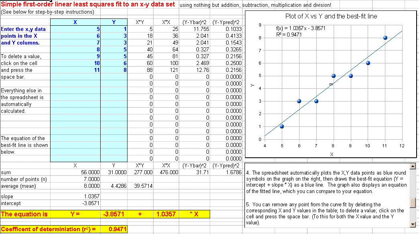Click the instructions box scroll down arrow
This screenshot has width=419, height=234.
click(412, 224)
